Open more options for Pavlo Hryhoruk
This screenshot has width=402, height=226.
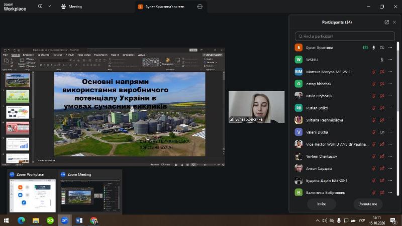(x=390, y=96)
